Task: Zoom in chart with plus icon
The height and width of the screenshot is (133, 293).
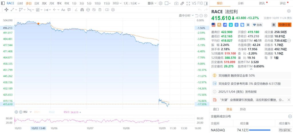Action: (206, 15)
